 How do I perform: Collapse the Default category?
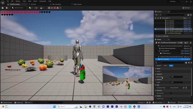[x=156, y=69]
